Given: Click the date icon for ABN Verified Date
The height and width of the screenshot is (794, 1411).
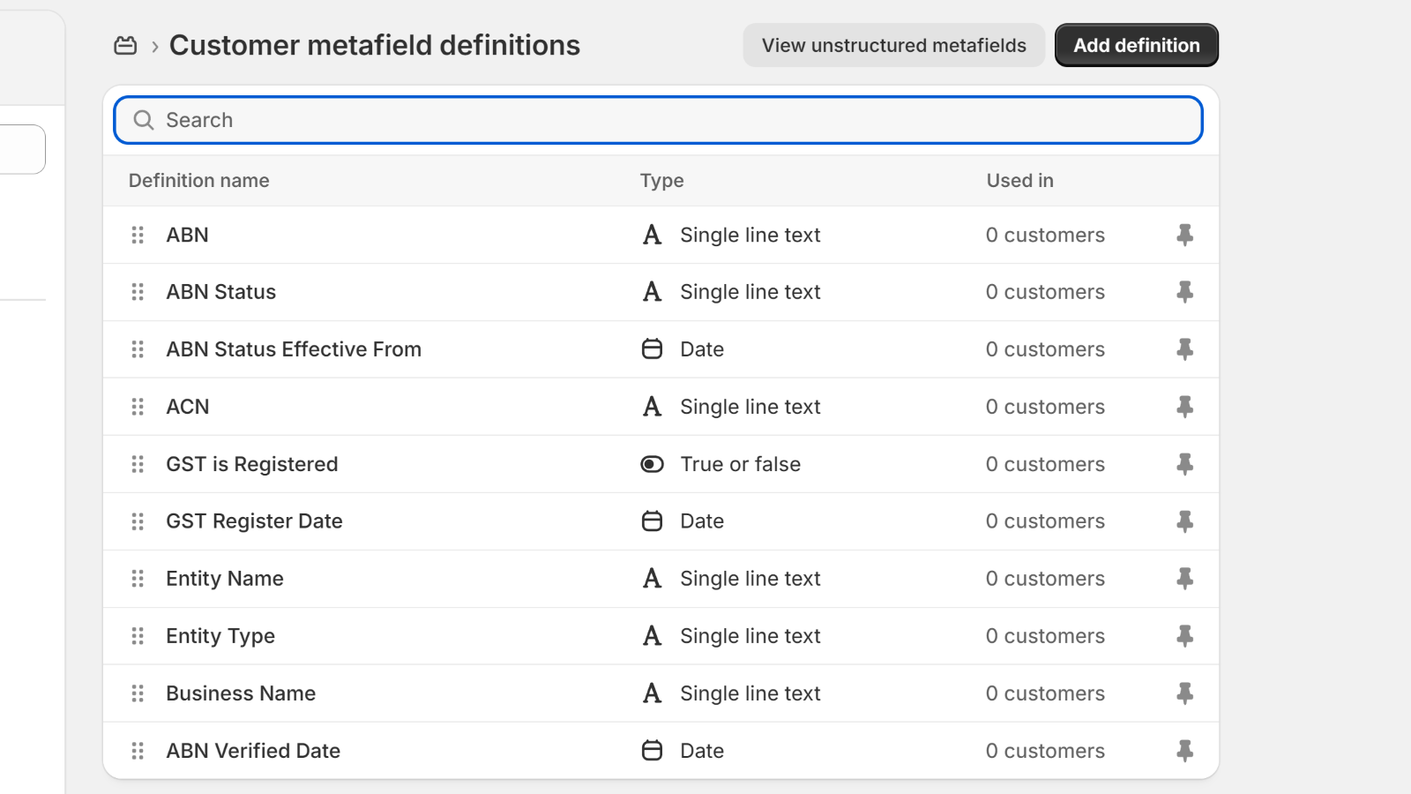Looking at the screenshot, I should click(652, 751).
